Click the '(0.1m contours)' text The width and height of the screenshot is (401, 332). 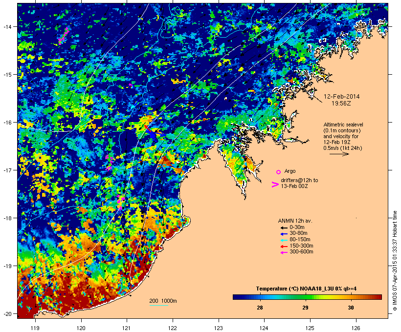[x=342, y=130]
